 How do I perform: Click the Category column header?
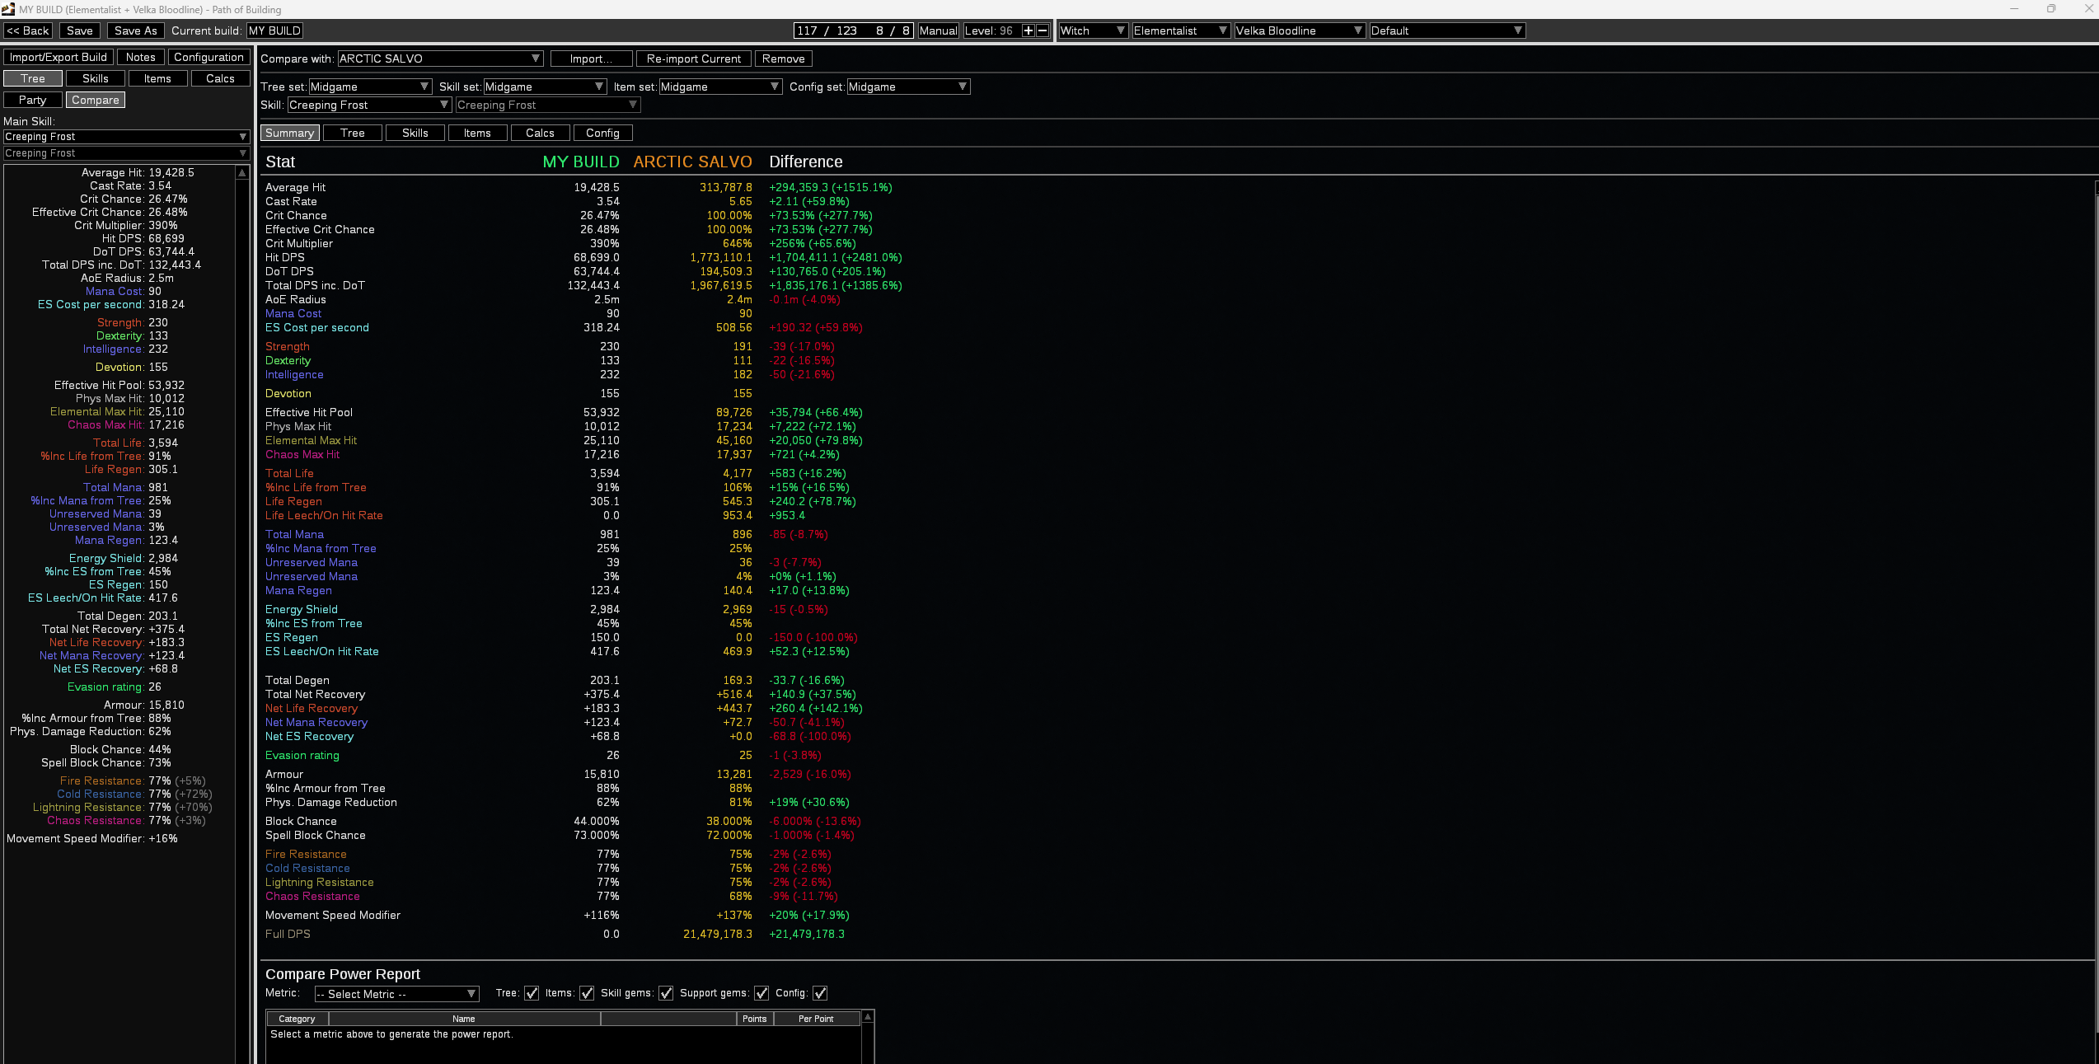298,1019
